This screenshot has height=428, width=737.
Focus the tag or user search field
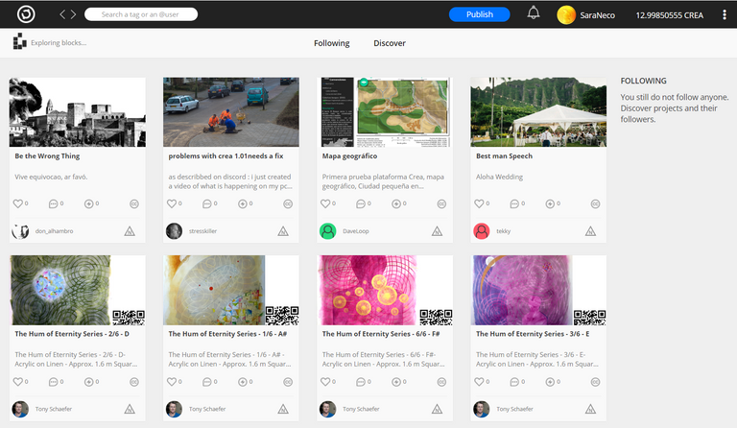tap(140, 14)
